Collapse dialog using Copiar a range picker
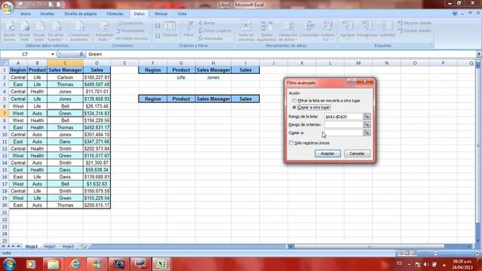 pos(367,132)
